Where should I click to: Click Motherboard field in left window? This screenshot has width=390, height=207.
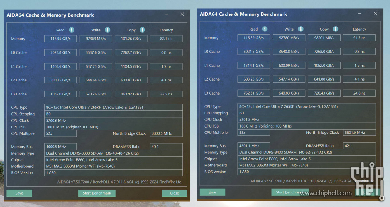113,166
